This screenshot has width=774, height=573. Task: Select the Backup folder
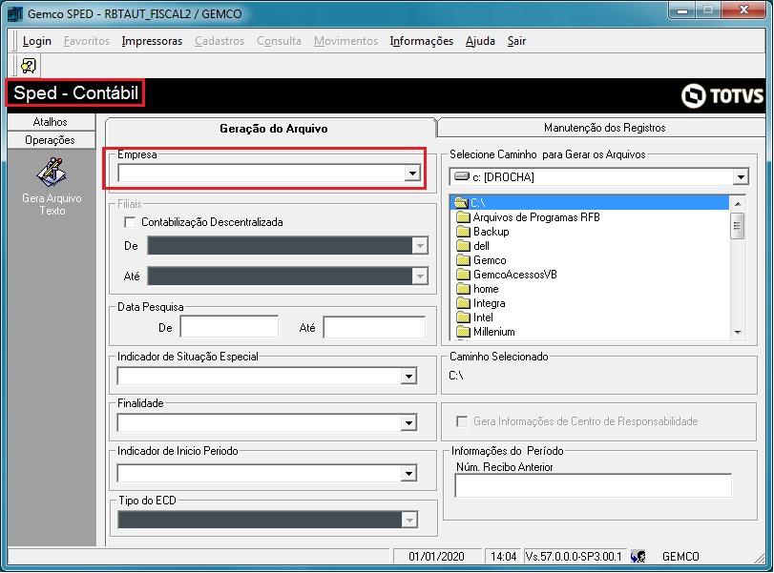482,232
